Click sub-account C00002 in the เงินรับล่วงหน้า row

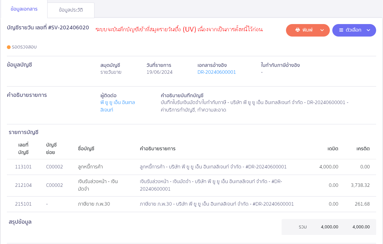point(54,185)
